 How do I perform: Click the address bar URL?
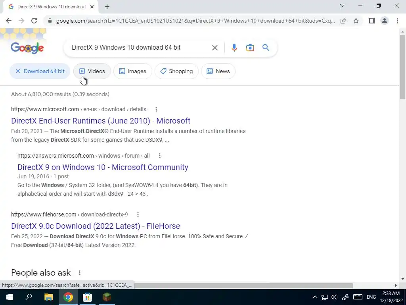tap(195, 21)
